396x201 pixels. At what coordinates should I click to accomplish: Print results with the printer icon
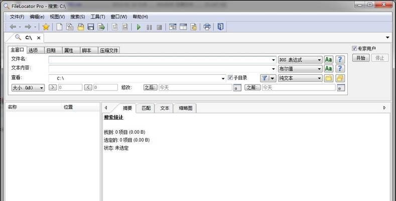(207, 27)
